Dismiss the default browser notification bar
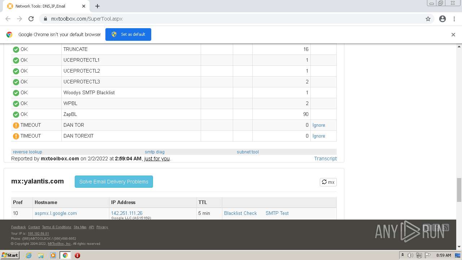 pos(453,35)
